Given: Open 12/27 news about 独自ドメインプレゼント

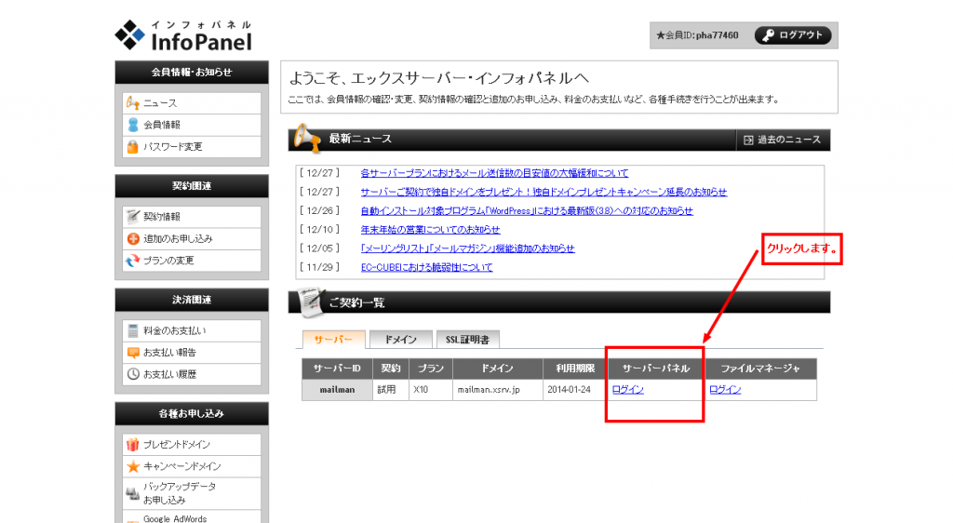Looking at the screenshot, I should coord(544,192).
